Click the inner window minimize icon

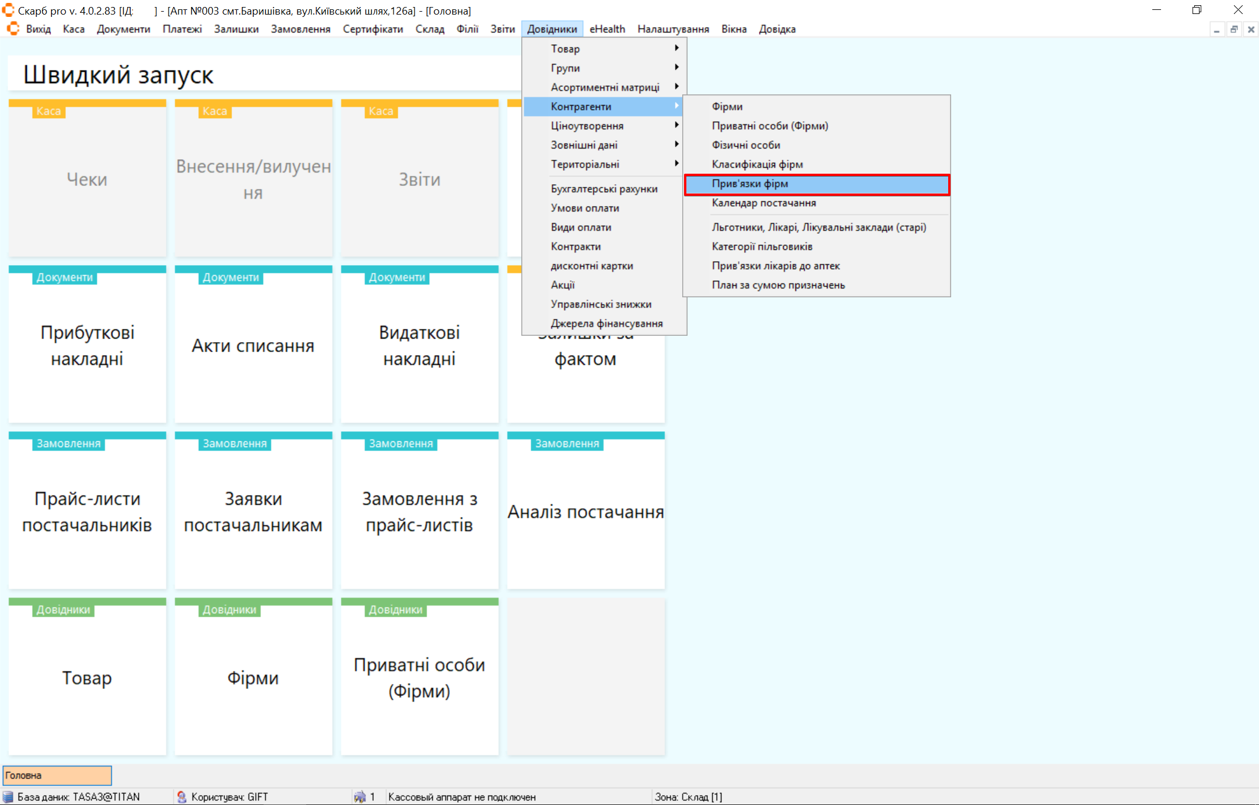coord(1216,29)
